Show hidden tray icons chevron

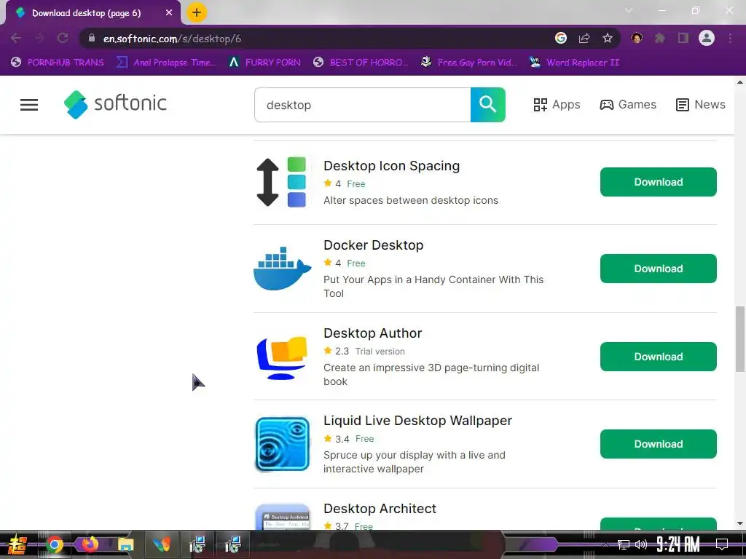click(x=605, y=544)
